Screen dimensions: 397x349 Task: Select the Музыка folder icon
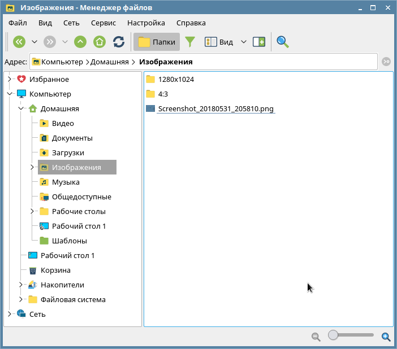[44, 182]
